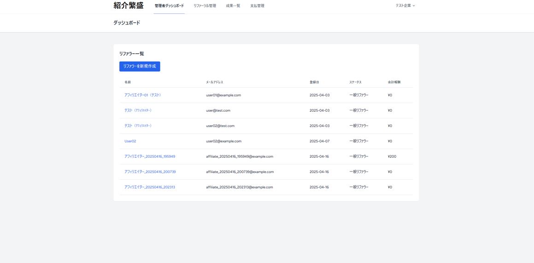Click the ¥200 total reward value
This screenshot has height=263, width=534.
(392, 157)
